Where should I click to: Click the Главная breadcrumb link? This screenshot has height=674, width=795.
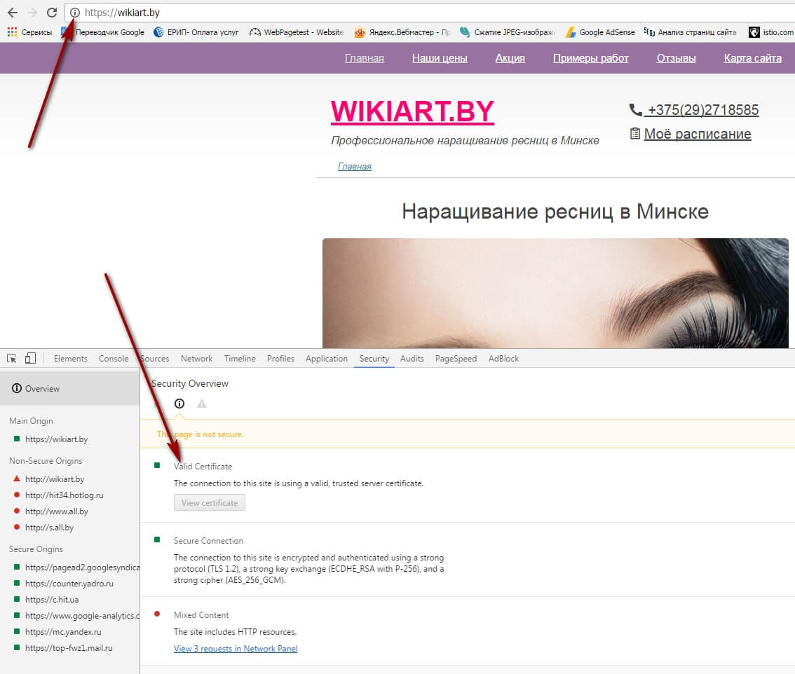coord(355,166)
